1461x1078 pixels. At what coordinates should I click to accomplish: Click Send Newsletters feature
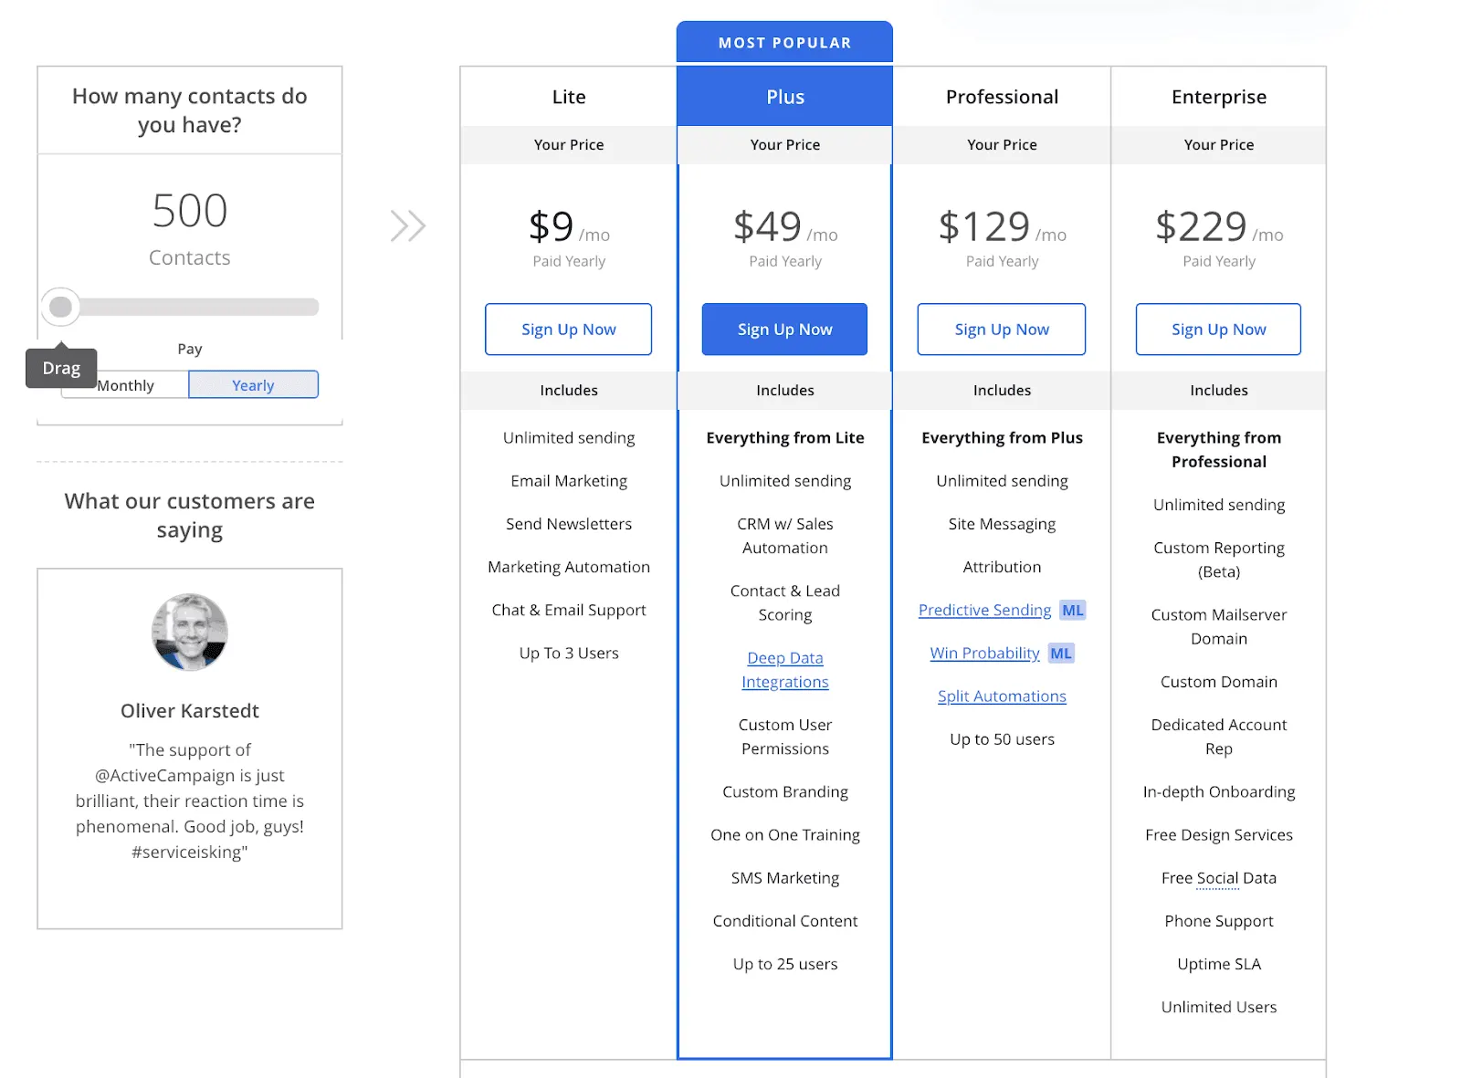tap(569, 523)
